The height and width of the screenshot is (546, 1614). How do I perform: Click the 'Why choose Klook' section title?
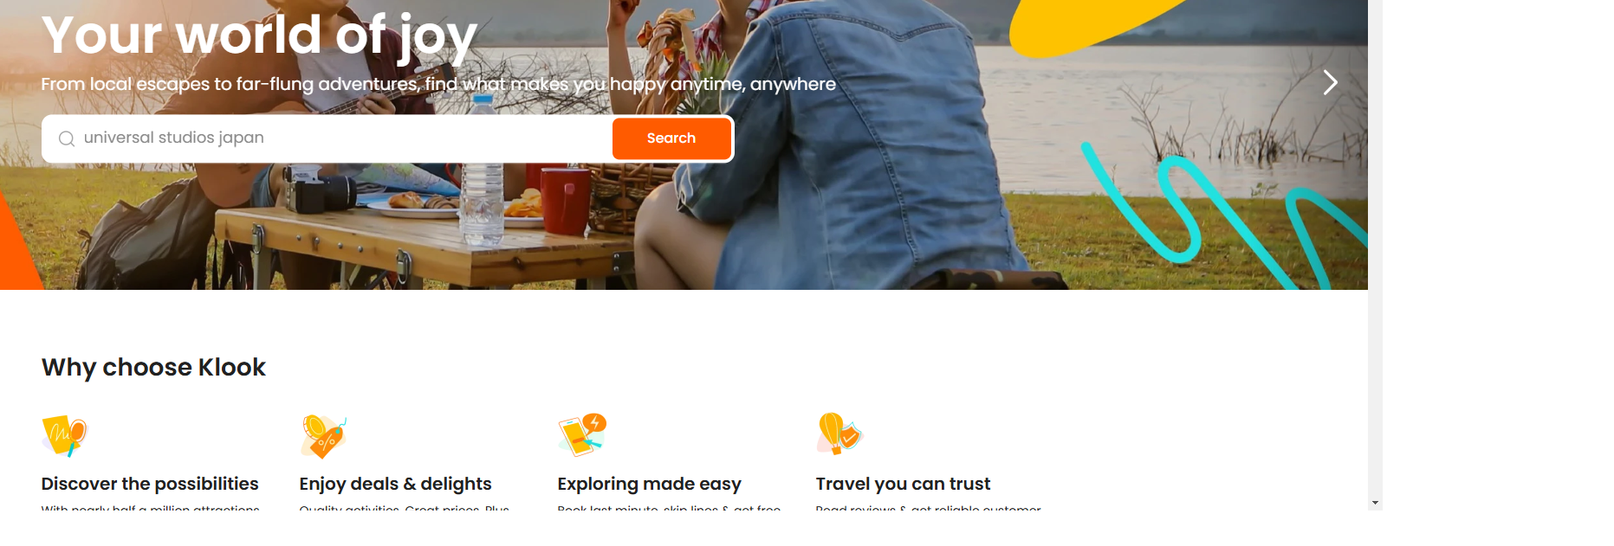click(153, 367)
